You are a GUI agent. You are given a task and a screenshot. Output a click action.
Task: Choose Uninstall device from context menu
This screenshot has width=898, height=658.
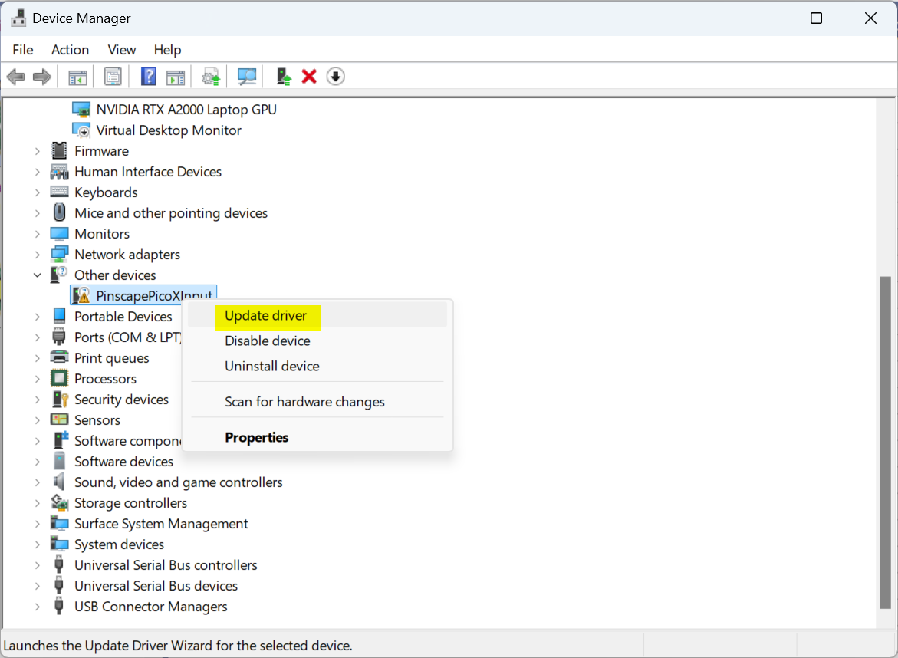click(317, 366)
